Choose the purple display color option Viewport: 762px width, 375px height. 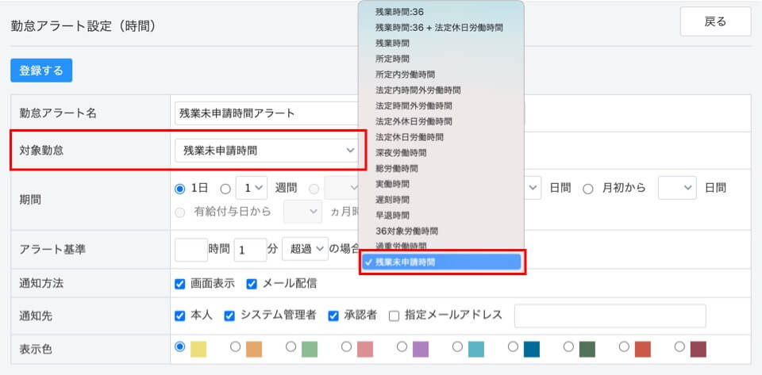tap(402, 346)
